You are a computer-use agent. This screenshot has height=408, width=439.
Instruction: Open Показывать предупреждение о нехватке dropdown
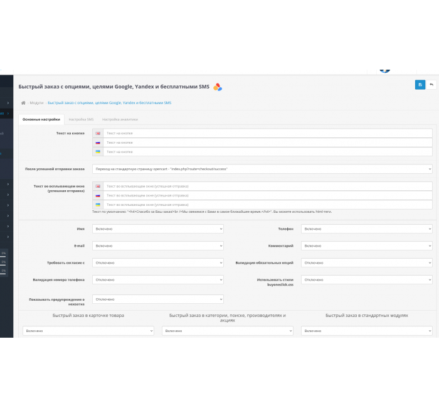[158, 299]
